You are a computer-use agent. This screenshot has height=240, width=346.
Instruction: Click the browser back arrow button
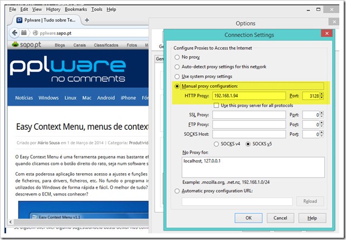[15, 33]
